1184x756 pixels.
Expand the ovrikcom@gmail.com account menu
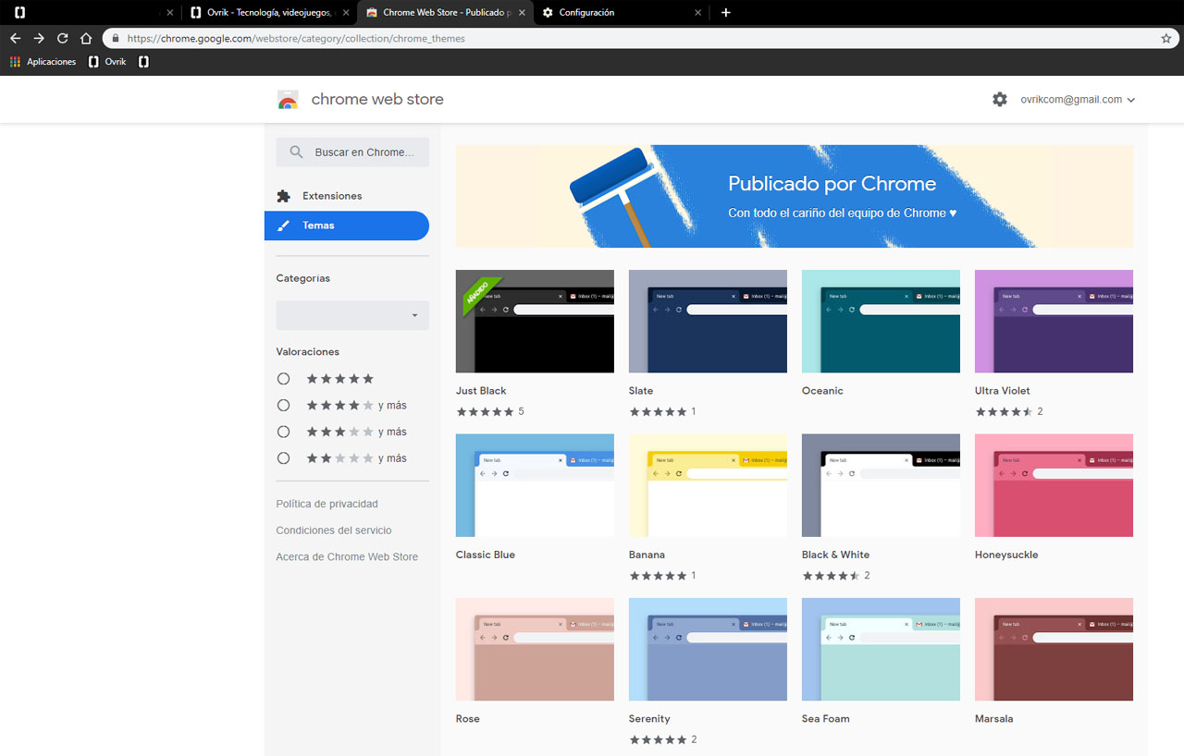1078,100
